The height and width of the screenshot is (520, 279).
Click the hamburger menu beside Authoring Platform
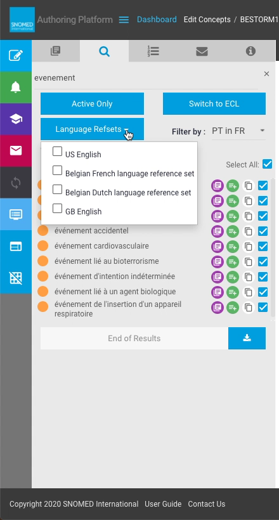tap(124, 20)
